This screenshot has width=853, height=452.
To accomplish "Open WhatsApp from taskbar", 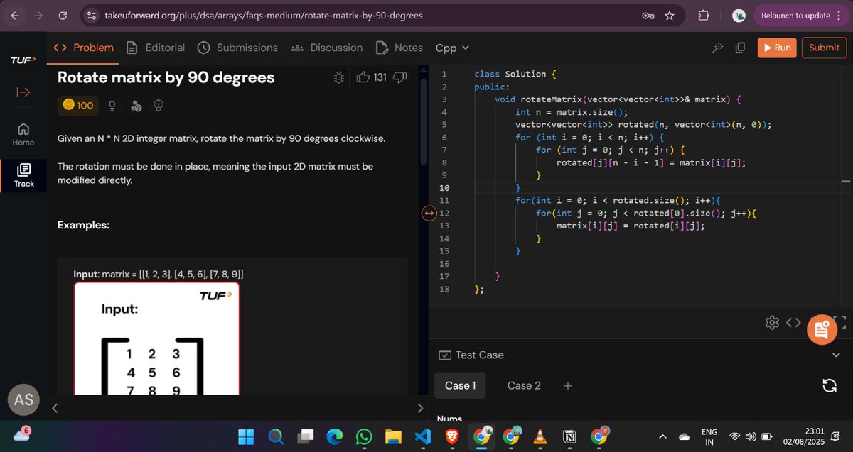I will [x=364, y=436].
